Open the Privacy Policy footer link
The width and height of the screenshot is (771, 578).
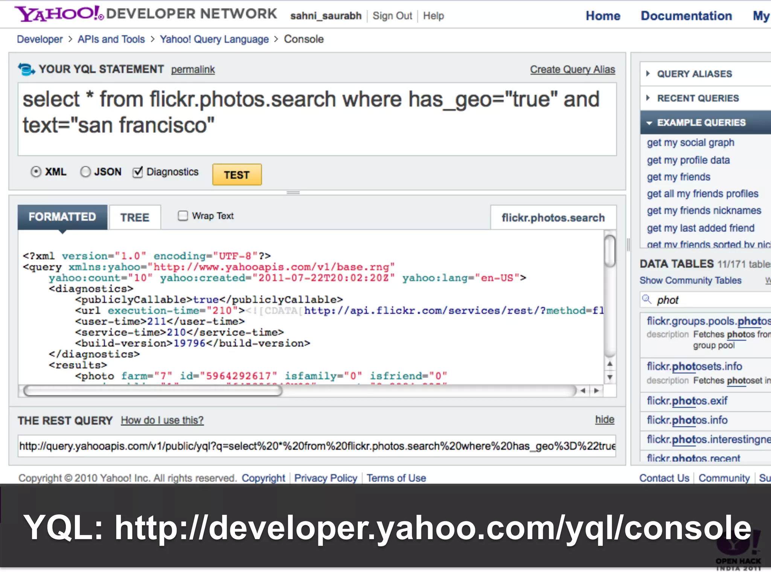tap(326, 478)
